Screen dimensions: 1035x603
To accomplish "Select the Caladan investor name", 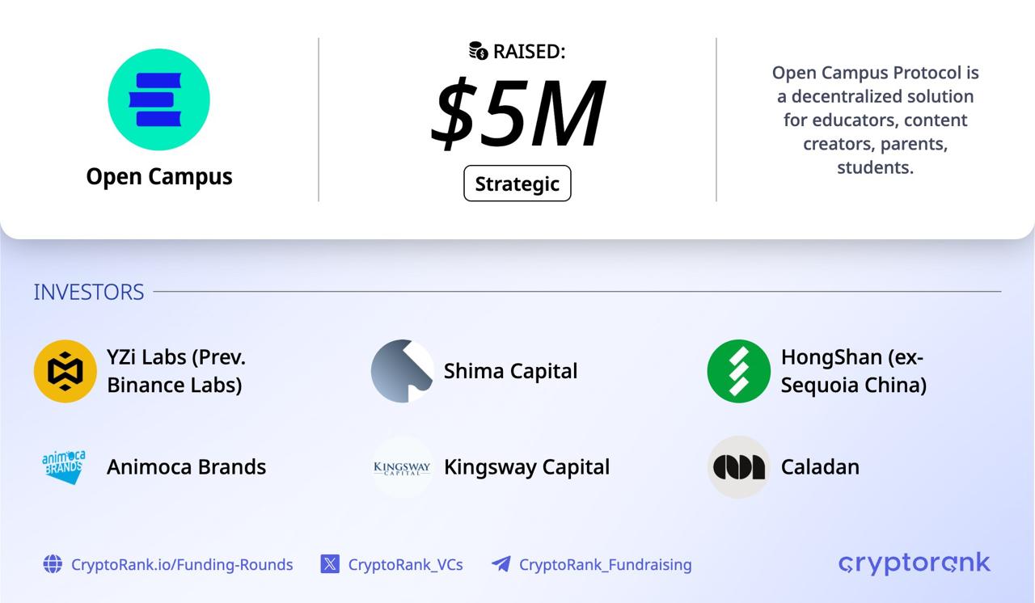I will click(820, 467).
